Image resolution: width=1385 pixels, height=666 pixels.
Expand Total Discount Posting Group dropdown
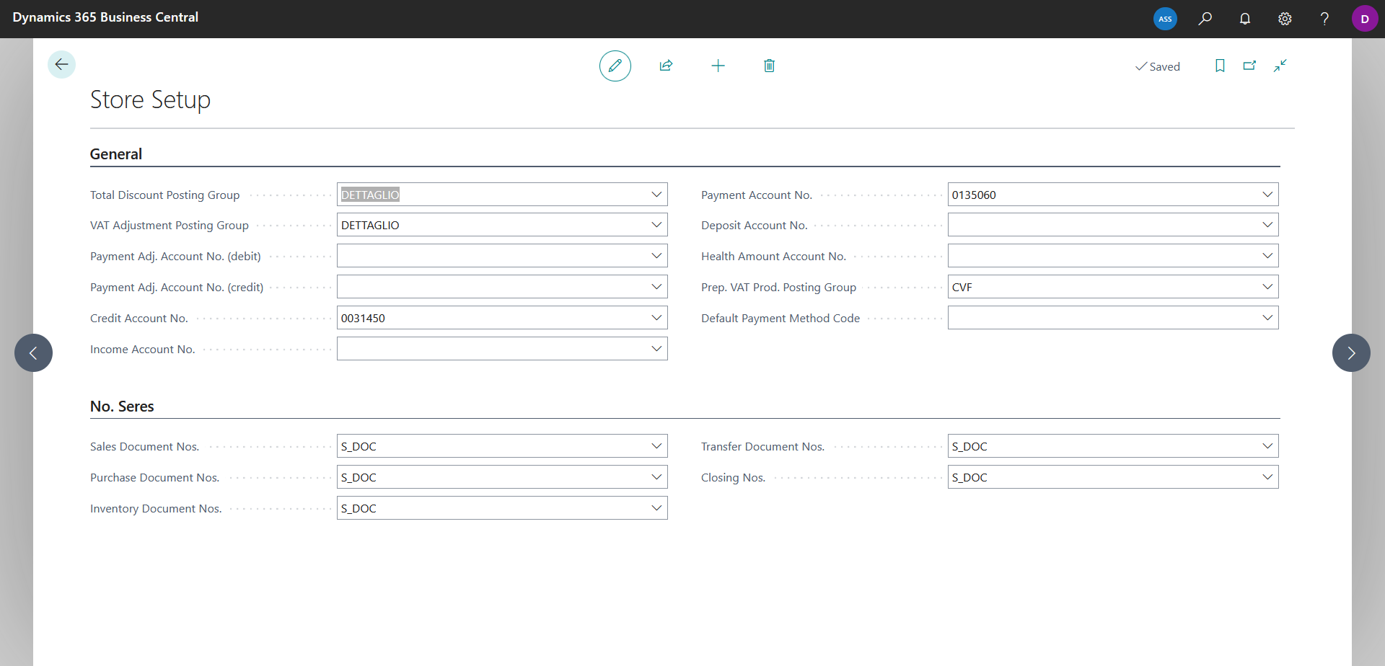[x=656, y=195]
